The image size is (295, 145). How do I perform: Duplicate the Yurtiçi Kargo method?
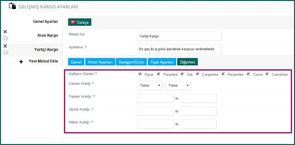tap(5, 52)
